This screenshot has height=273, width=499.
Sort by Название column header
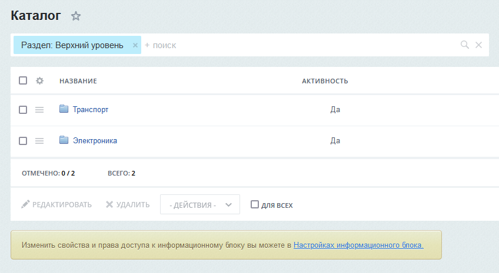(x=78, y=81)
